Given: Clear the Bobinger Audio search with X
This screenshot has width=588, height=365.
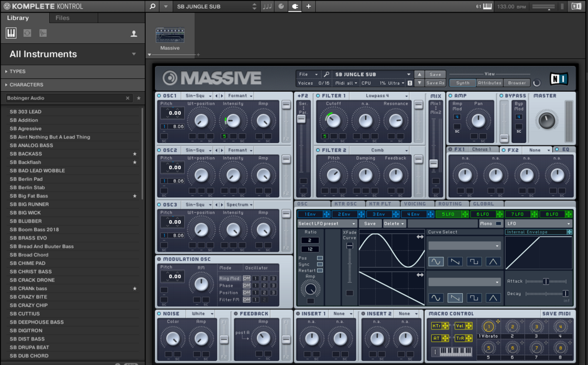Looking at the screenshot, I should point(128,98).
